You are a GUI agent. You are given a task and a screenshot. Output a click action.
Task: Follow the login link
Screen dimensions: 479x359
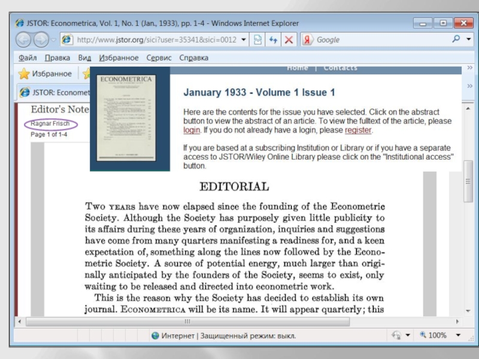click(x=192, y=130)
